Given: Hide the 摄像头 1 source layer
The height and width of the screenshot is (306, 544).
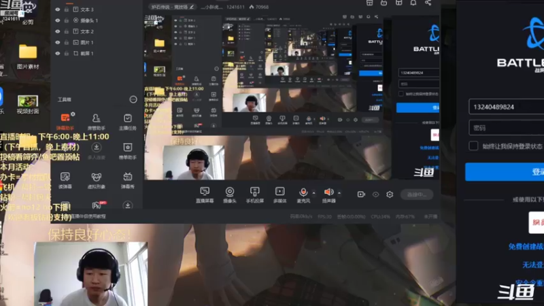Looking at the screenshot, I should point(58,20).
